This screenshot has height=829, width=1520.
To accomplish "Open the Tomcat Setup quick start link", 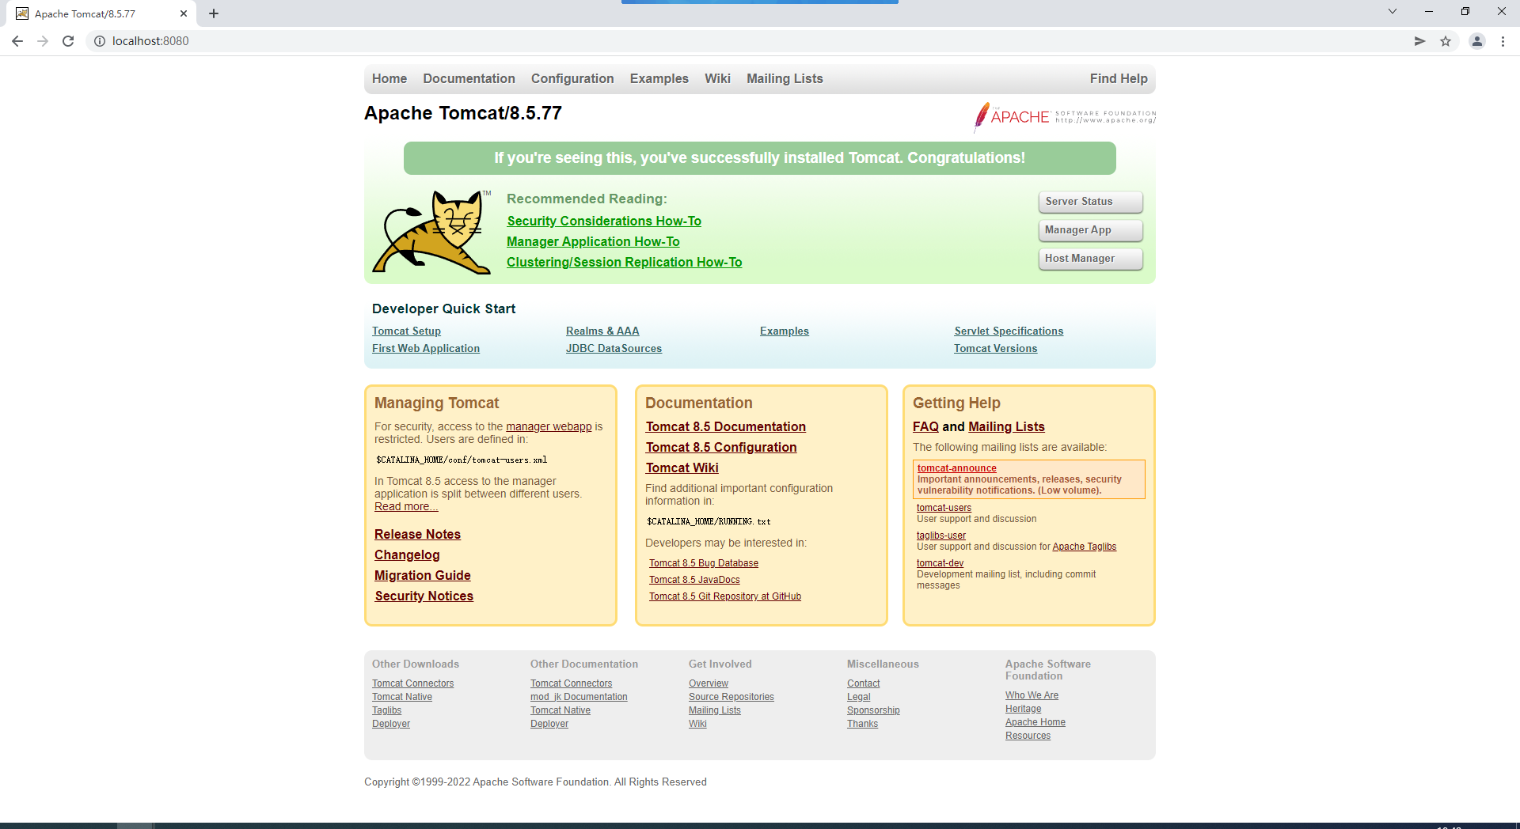I will click(x=406, y=331).
